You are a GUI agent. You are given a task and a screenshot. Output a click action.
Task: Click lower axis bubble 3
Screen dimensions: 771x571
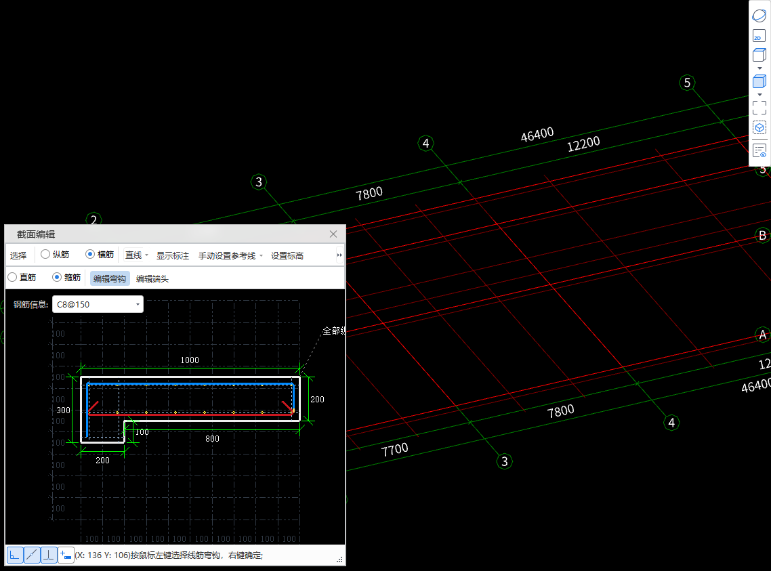[505, 461]
